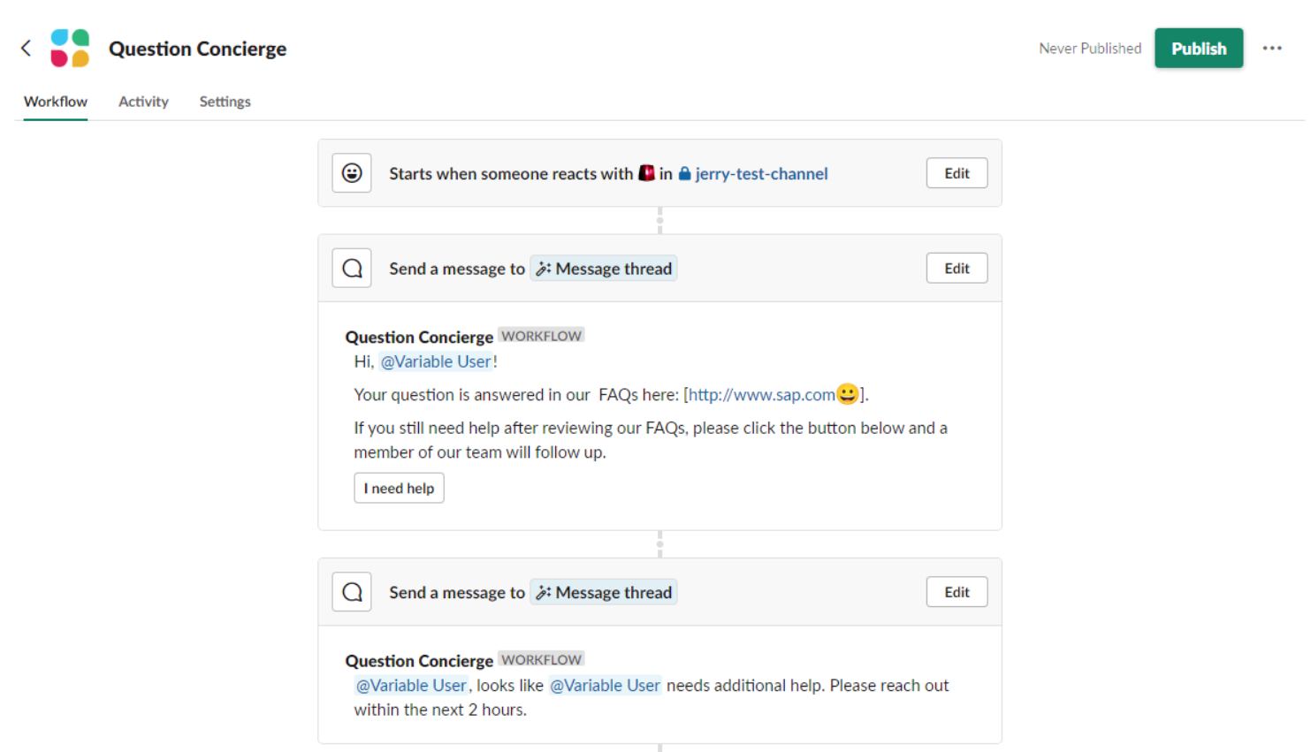
Task: Click 'member of our team will follow up.' text
Action: (480, 452)
